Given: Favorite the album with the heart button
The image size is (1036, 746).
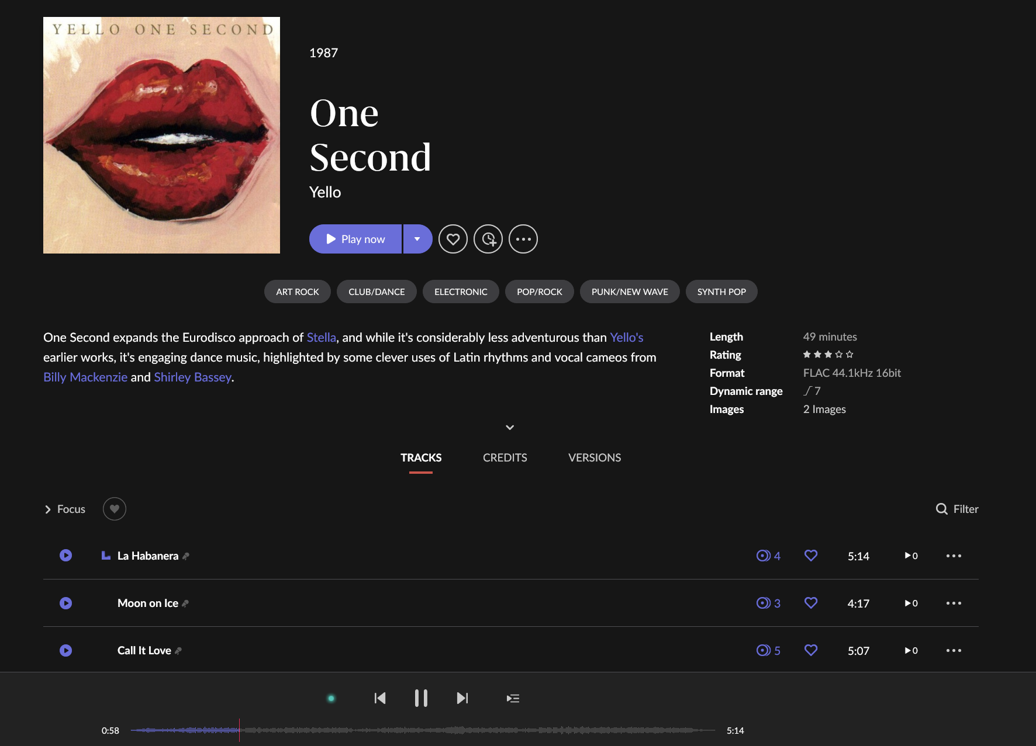Looking at the screenshot, I should point(453,239).
